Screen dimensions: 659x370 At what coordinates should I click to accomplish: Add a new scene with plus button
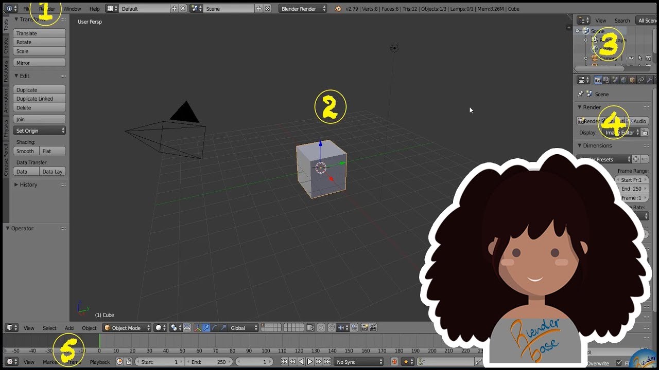259,9
